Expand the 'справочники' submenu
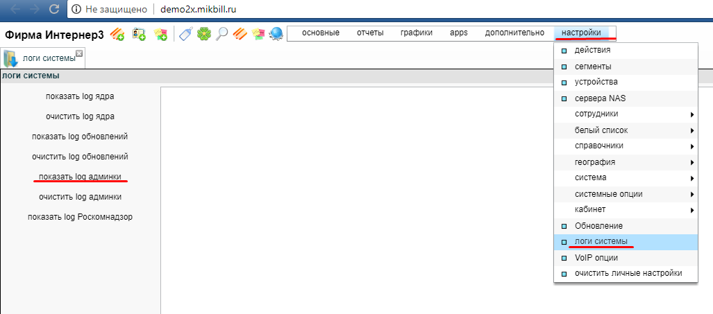The image size is (713, 314). point(598,146)
